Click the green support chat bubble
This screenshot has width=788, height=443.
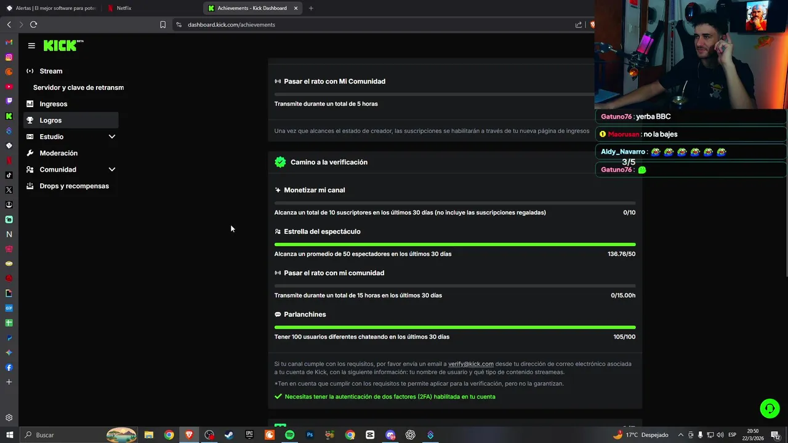tap(770, 409)
